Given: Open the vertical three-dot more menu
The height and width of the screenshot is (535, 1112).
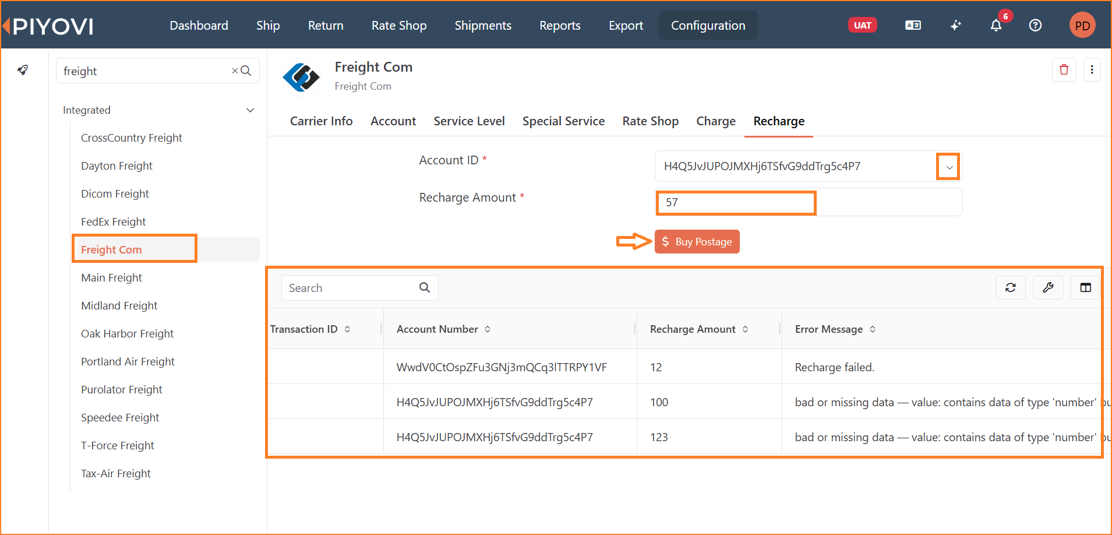Looking at the screenshot, I should pos(1092,70).
